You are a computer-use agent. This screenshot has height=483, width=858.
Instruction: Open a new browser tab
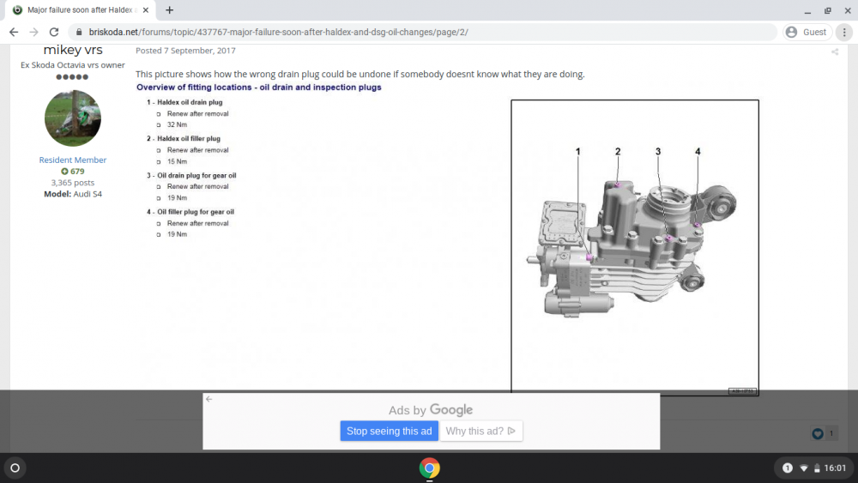coord(170,9)
